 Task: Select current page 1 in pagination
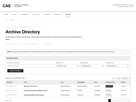point(110,100)
